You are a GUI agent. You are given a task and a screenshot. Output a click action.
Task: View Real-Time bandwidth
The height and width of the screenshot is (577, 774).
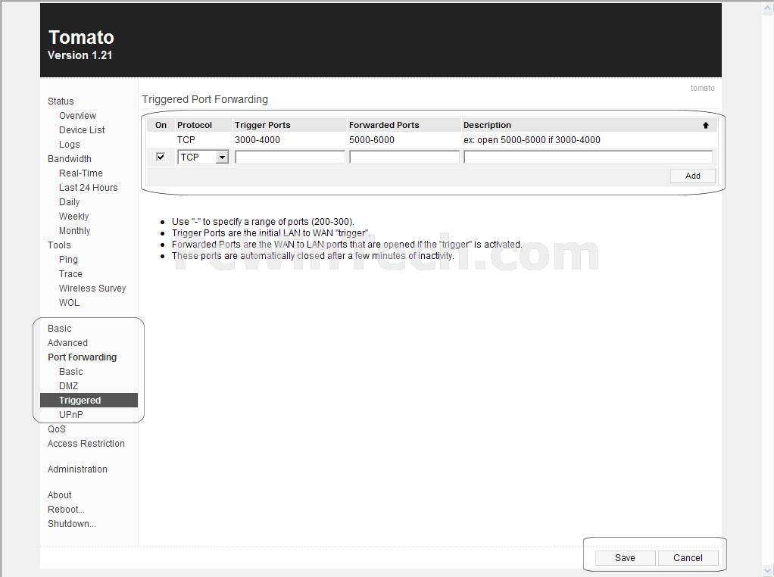[x=81, y=173]
